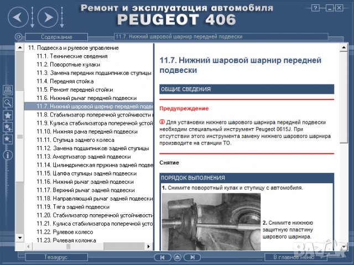Open 11.1. Технические сведения
Viewport: 354px width, 265px height.
tap(72, 56)
